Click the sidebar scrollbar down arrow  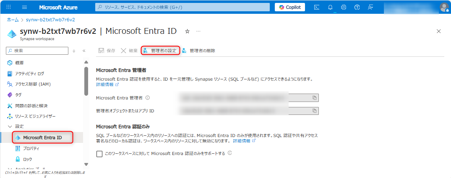(86, 164)
